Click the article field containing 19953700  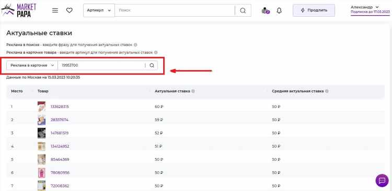tap(101, 65)
